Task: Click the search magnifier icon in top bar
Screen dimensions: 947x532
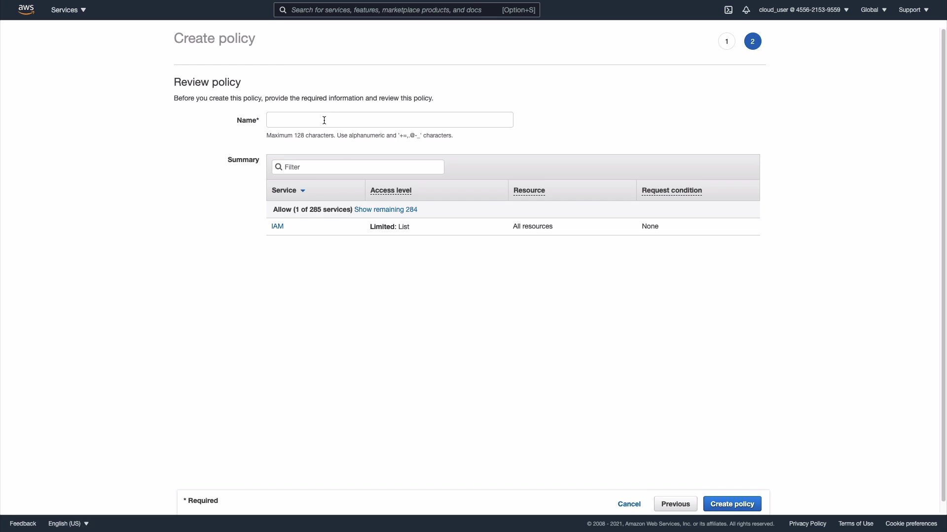Action: coord(283,10)
